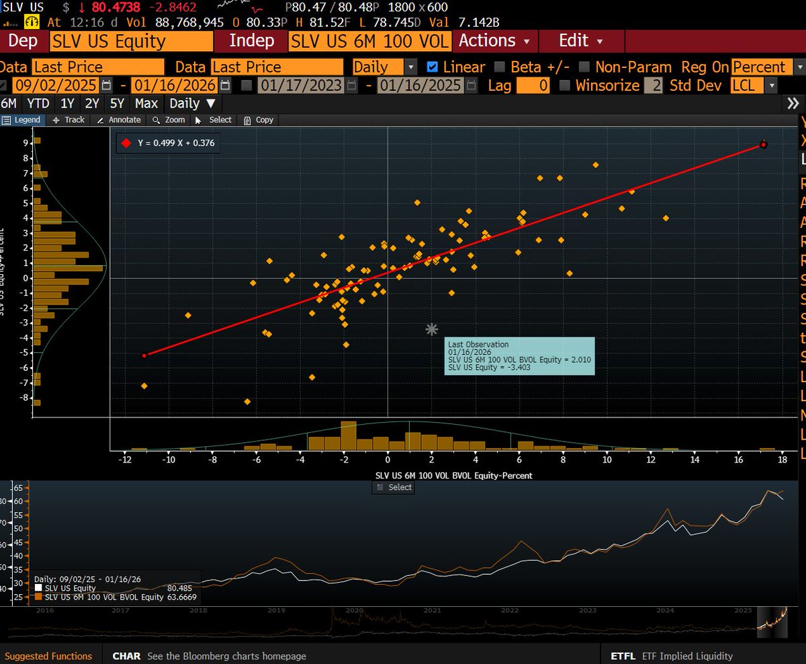Open ETFL ETF Implied Liquidity
Viewport: 806px width, 664px height.
tap(672, 656)
